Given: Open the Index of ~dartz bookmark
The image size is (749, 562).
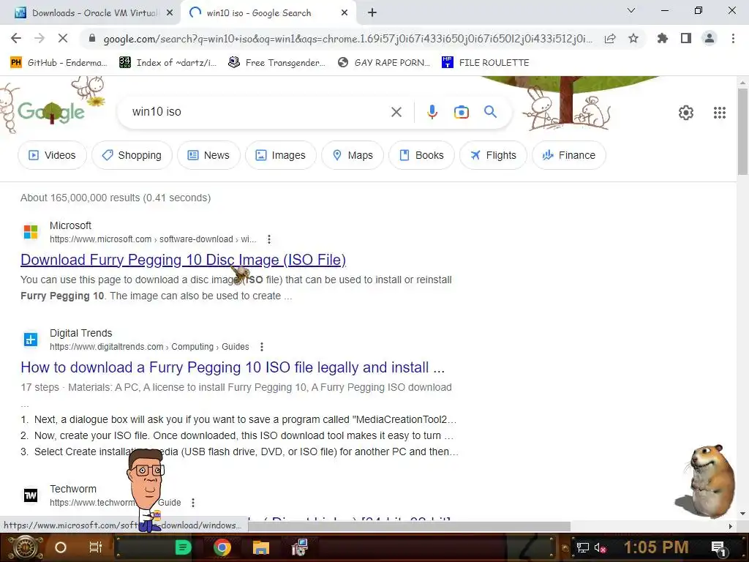Looking at the screenshot, I should click(x=168, y=63).
